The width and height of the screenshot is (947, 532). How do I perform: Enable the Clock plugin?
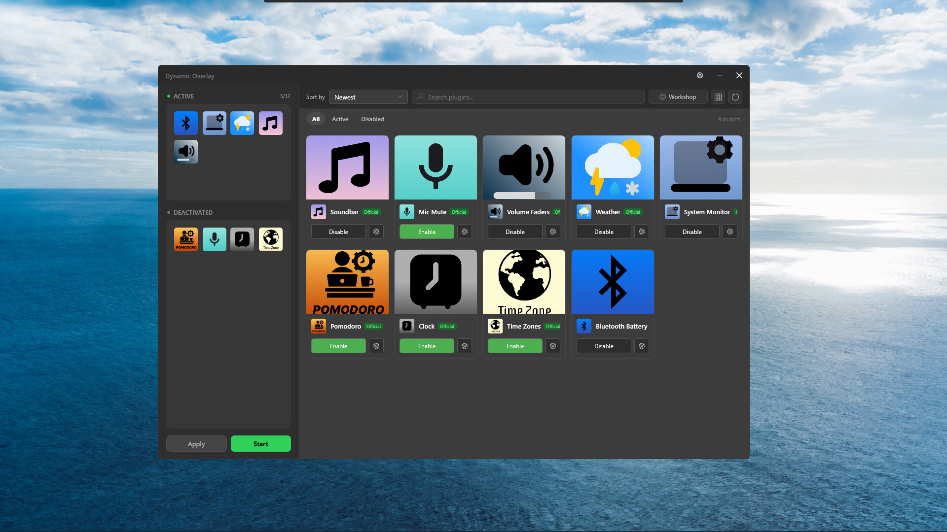tap(427, 346)
